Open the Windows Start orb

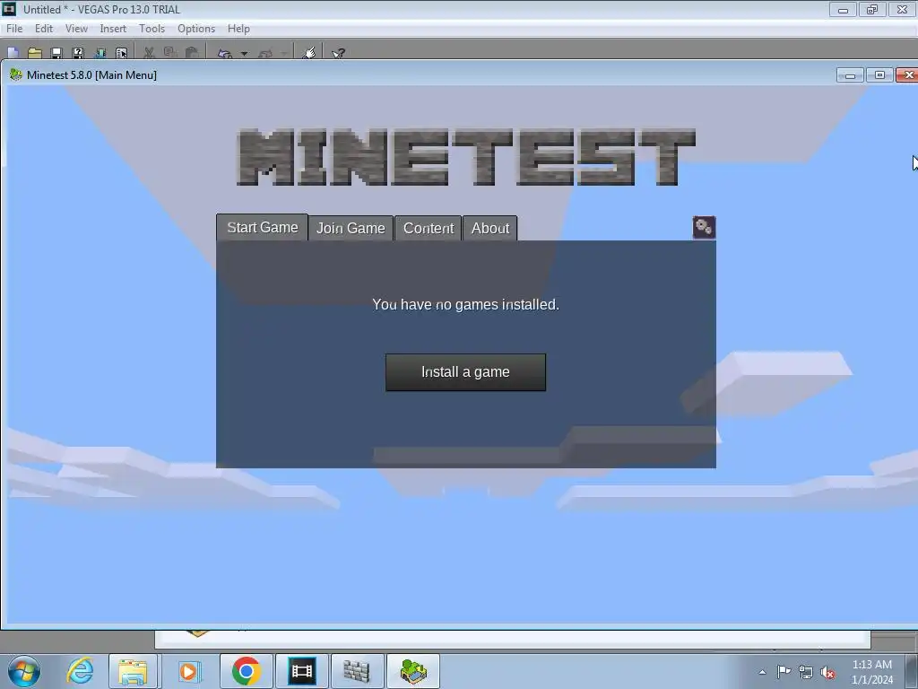click(x=24, y=671)
